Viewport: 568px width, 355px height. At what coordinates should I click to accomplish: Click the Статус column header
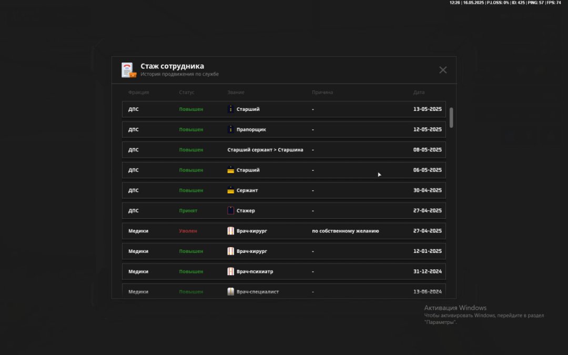point(186,93)
